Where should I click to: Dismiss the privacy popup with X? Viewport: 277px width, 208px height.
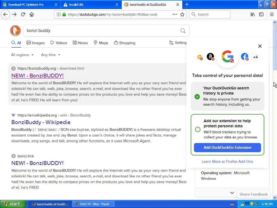260,46
